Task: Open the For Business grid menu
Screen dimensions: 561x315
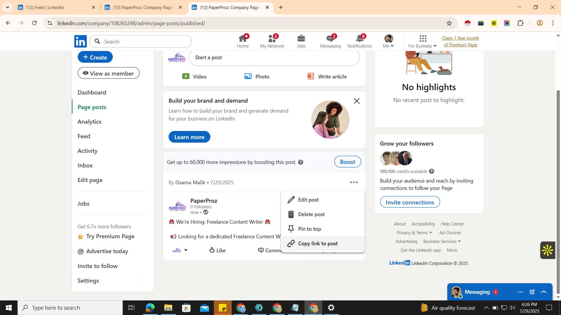Action: pos(423,41)
